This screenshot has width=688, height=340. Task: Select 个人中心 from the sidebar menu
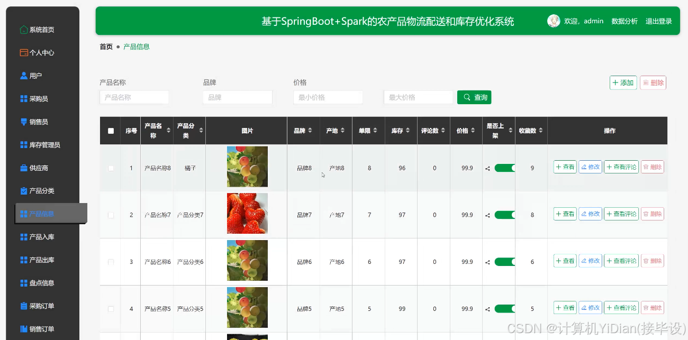click(x=24, y=52)
